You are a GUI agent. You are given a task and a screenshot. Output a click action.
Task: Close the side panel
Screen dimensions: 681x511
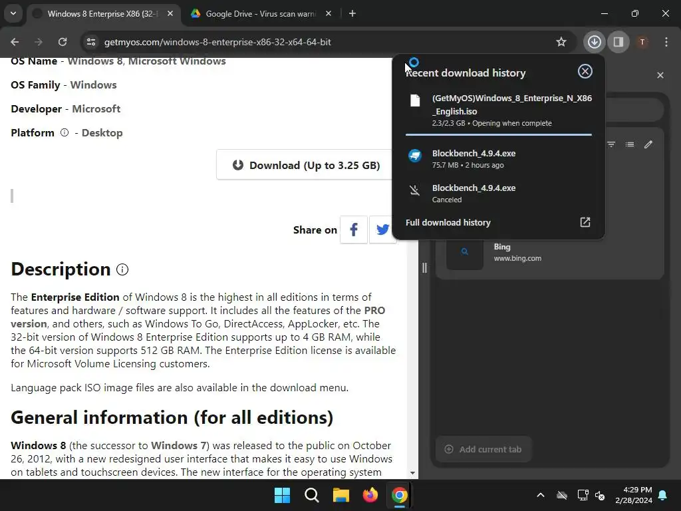click(x=660, y=75)
